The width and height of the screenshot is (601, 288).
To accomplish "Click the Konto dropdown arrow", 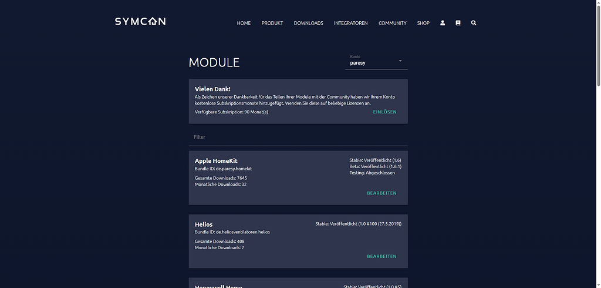I will click(400, 61).
